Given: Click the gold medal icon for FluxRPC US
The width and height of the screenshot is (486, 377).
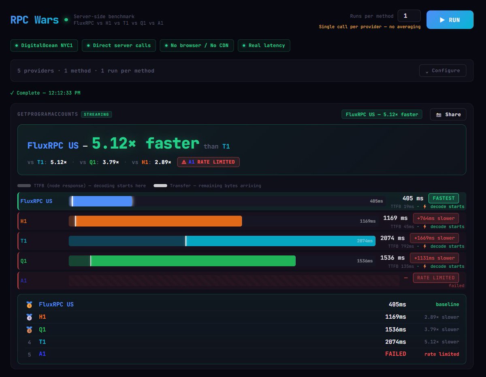Looking at the screenshot, I should [29, 305].
